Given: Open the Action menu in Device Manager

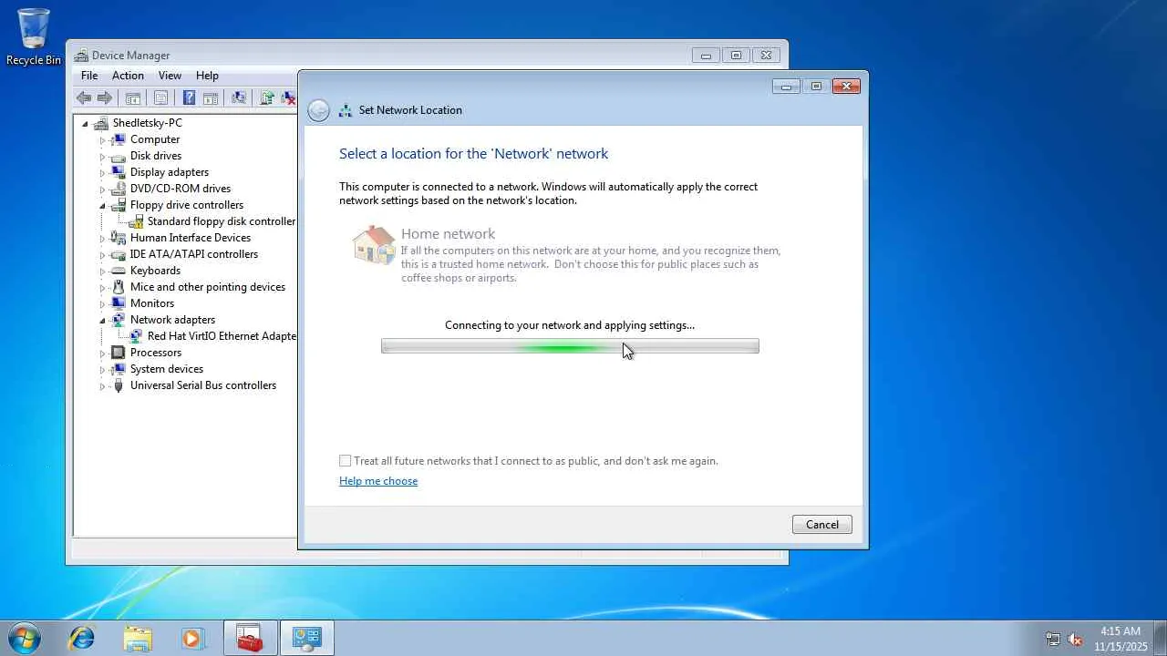Looking at the screenshot, I should [128, 76].
